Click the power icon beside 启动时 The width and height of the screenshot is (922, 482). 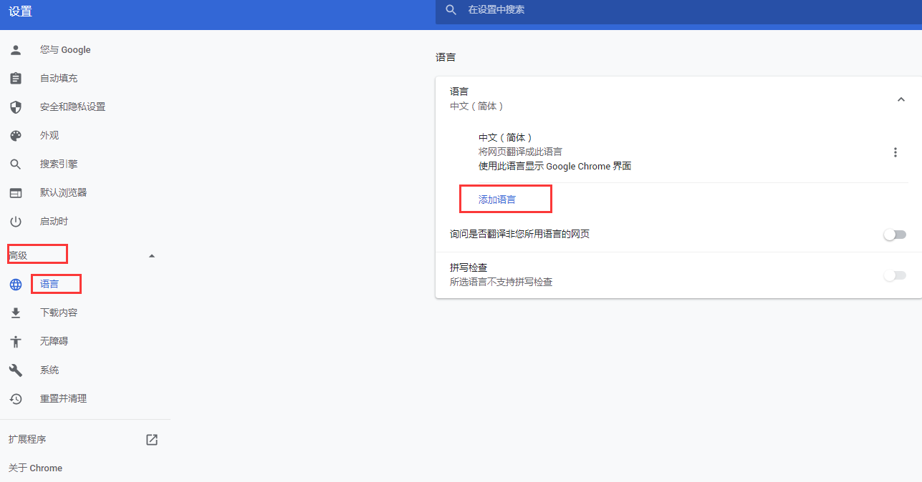(x=16, y=222)
